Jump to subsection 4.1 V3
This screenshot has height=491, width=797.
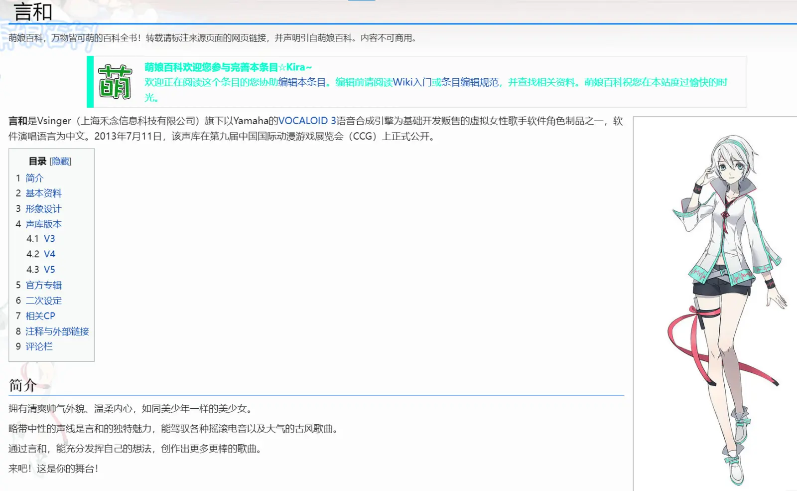(49, 239)
